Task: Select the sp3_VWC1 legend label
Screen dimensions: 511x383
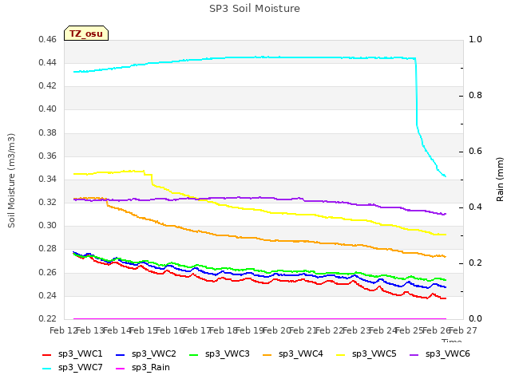Action: 81,354
